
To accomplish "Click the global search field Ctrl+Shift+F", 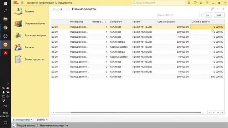I will tap(159, 2).
